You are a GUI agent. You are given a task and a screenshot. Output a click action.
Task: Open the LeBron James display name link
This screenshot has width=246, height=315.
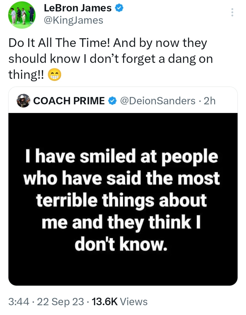point(78,8)
